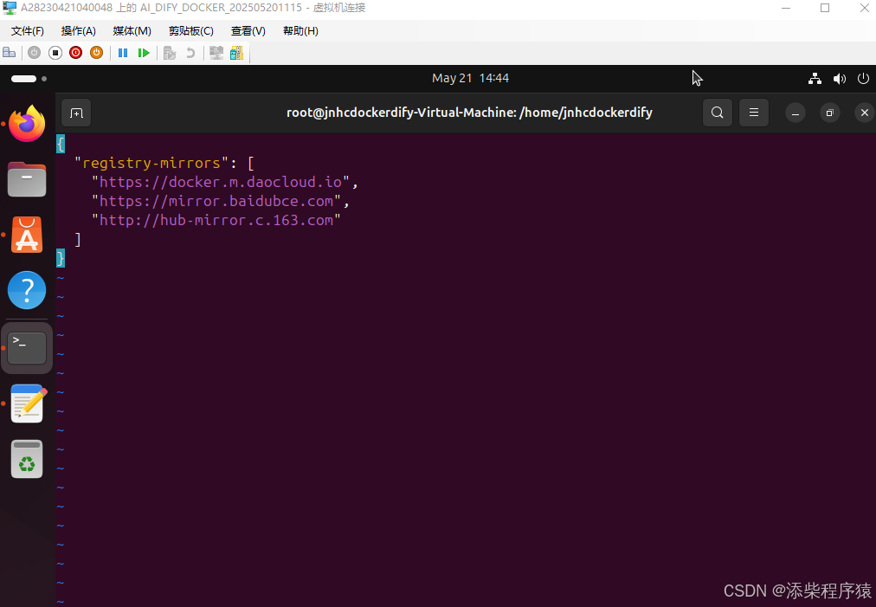Click the May 21 14:44 clock
This screenshot has height=607, width=876.
point(470,78)
